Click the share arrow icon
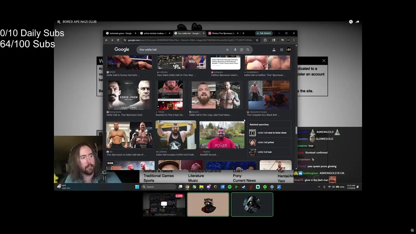Screen dimensions: 416x234 point(357,22)
